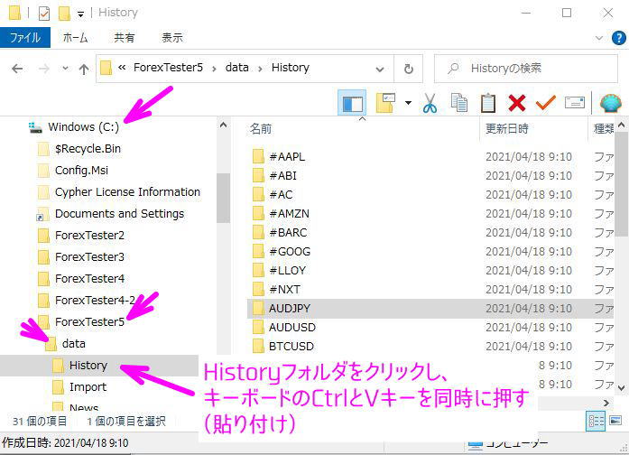Click the Rename toolbar icon
Screen dimensions: 629x455
pos(575,103)
